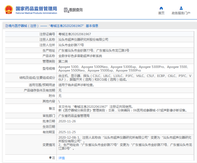Select 适用于临床超声诊断检查 text
This screenshot has width=197, height=163.
(76, 85)
